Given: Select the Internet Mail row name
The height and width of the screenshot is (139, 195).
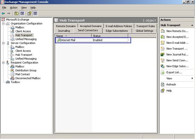Looking at the screenshot, I should point(68,40).
